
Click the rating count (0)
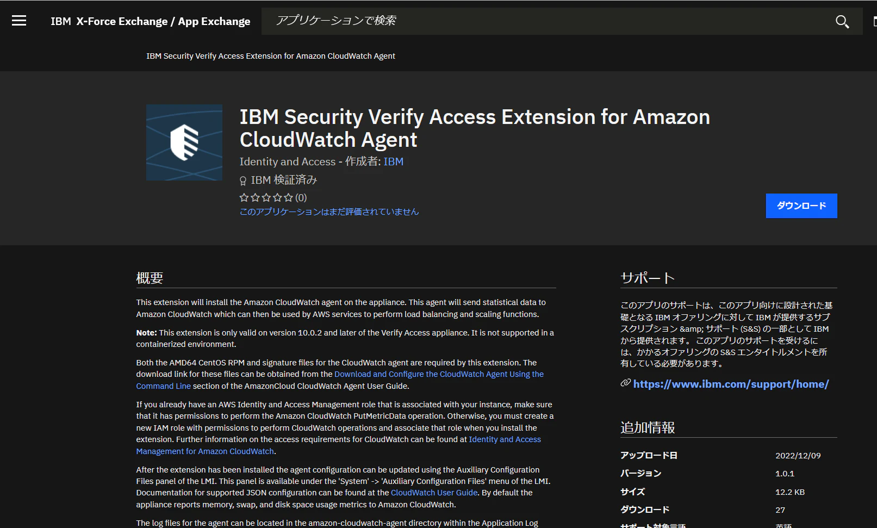301,197
